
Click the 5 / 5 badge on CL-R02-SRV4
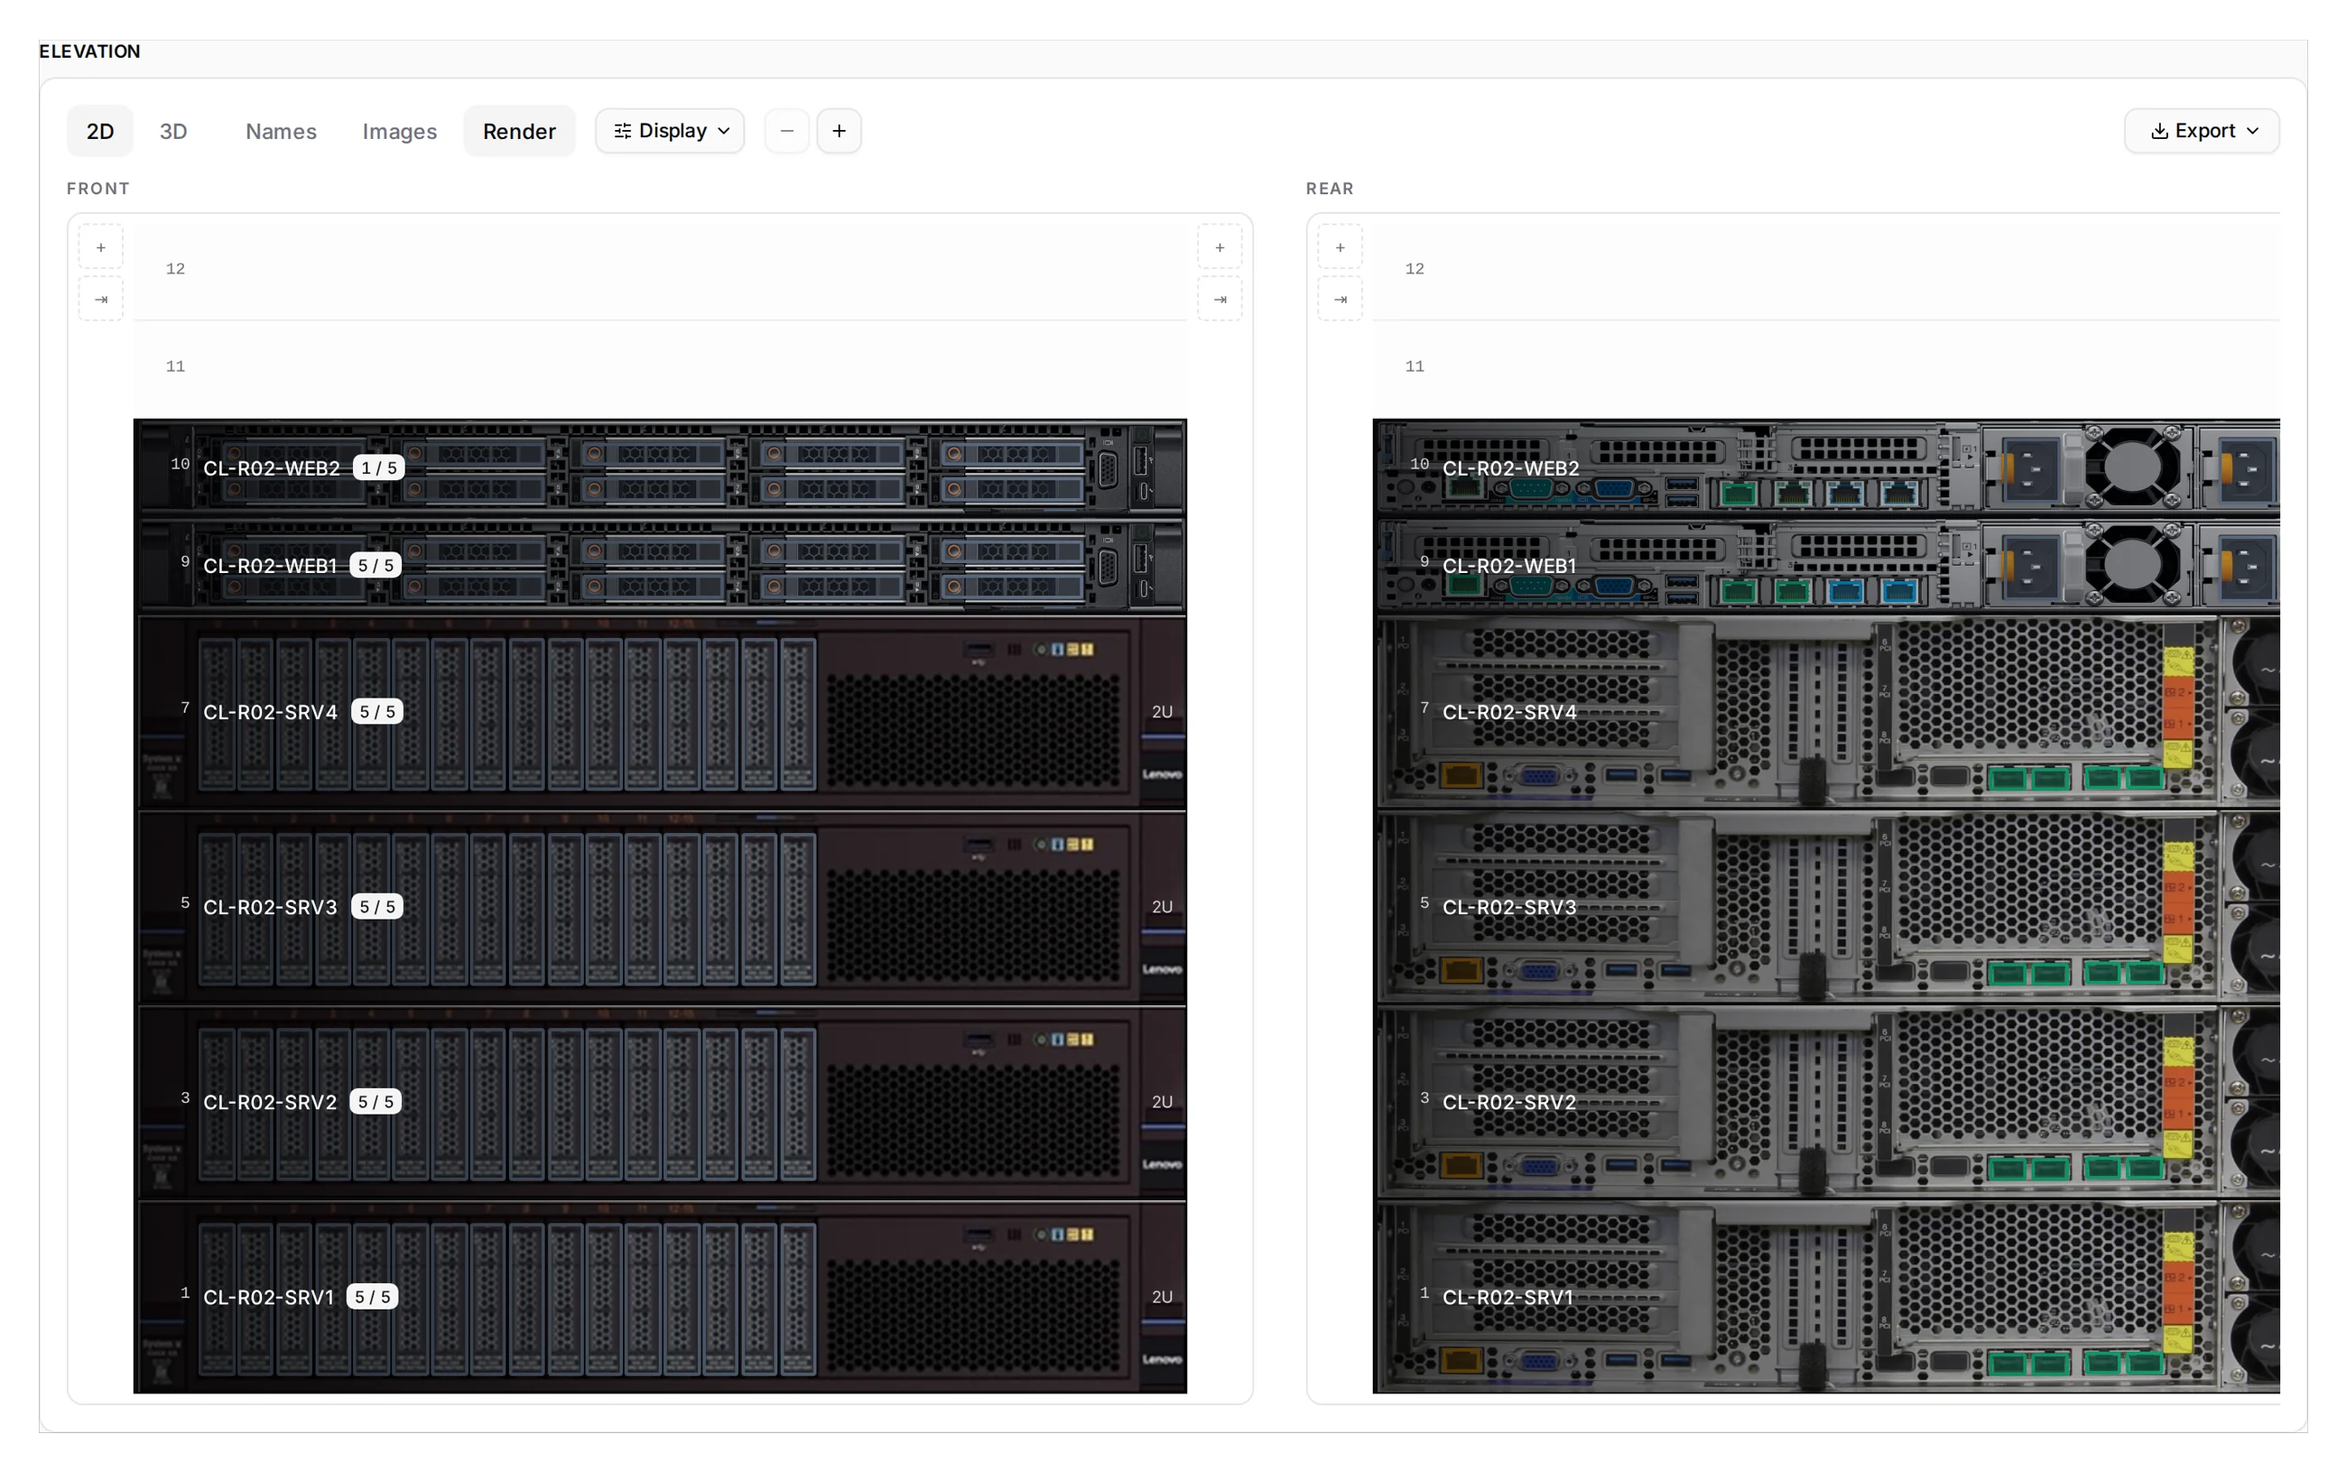click(x=376, y=712)
